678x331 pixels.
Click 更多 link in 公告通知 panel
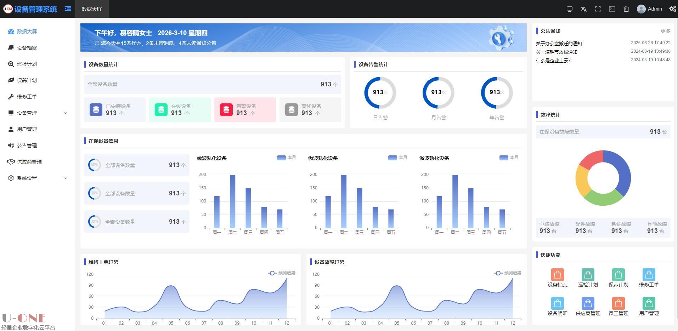tap(665, 31)
